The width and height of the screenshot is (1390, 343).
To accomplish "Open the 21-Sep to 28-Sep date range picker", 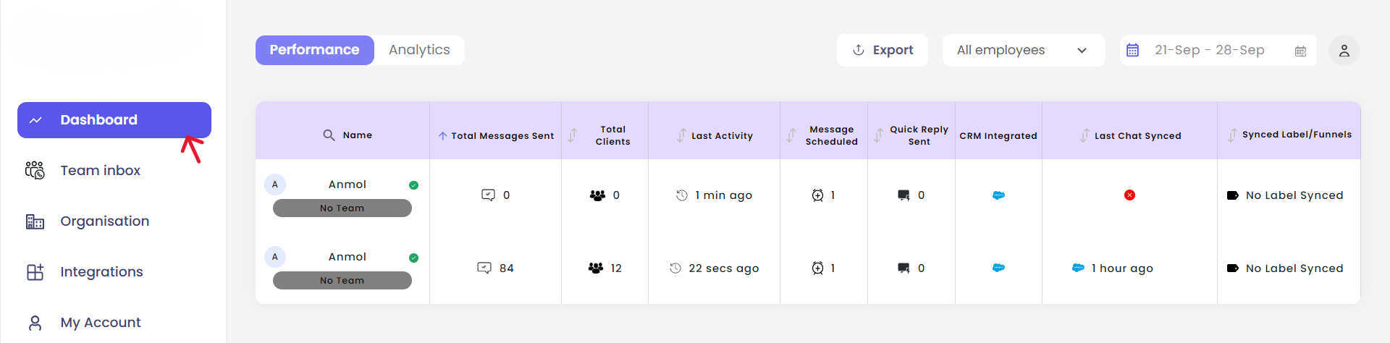I will pyautogui.click(x=1209, y=51).
